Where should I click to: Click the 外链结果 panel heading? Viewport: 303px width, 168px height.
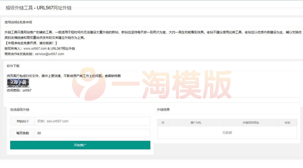coord(163,110)
